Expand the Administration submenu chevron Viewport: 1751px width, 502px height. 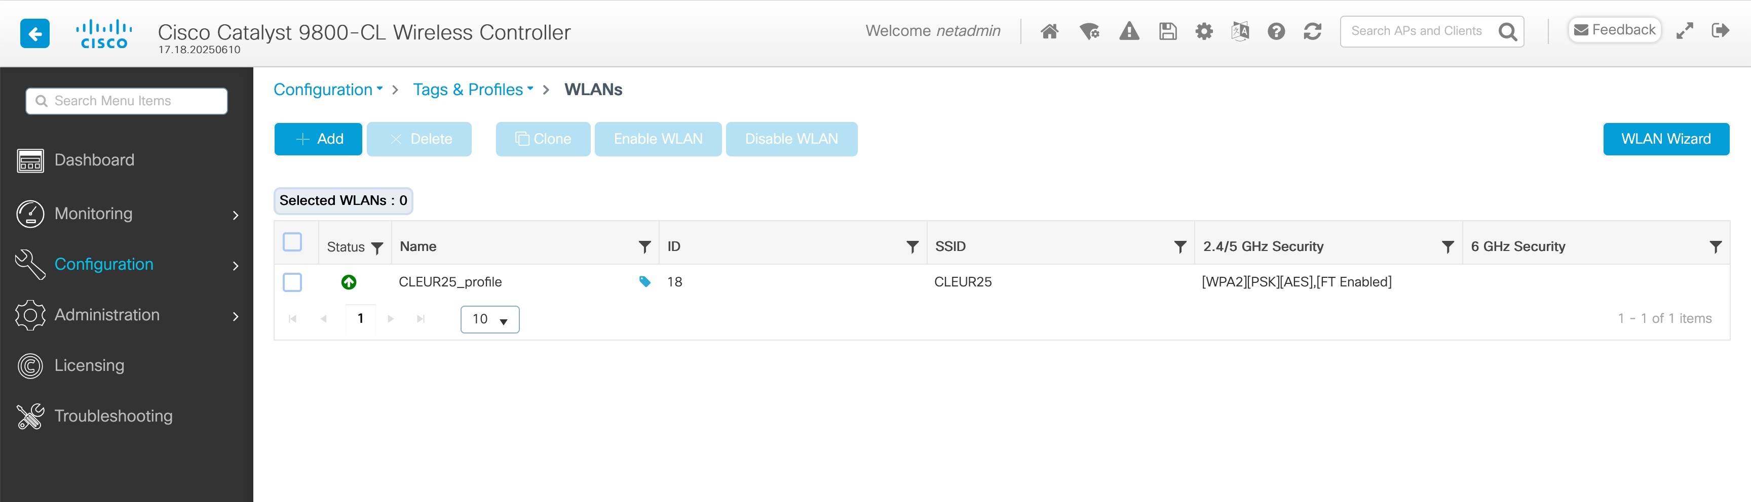click(236, 317)
